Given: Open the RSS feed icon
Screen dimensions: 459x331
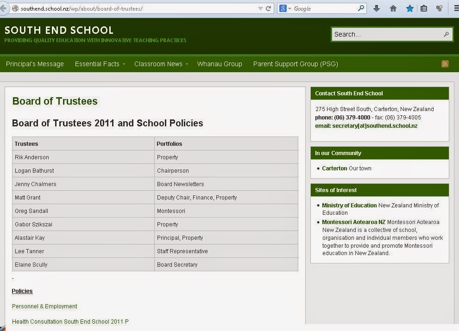Looking at the screenshot, I should click(445, 64).
